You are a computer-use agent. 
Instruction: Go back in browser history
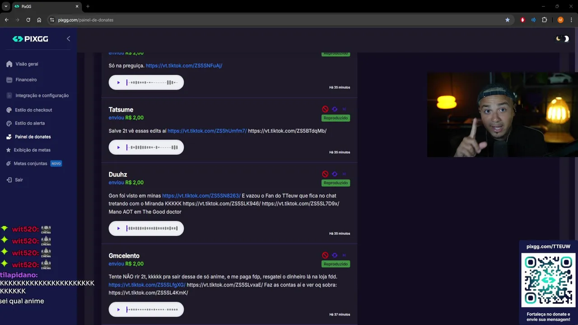pyautogui.click(x=6, y=20)
